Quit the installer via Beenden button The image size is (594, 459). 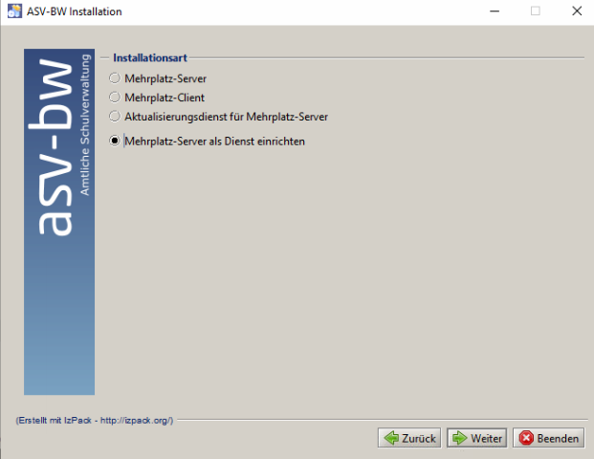coord(548,439)
